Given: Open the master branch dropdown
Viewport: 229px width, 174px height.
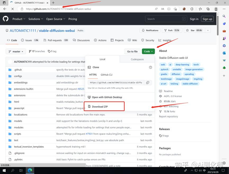Looking at the screenshot, I should click(x=16, y=51).
